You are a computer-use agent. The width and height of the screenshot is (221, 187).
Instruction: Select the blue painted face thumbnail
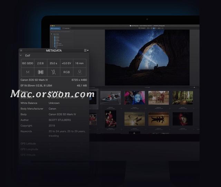[x=134, y=98]
